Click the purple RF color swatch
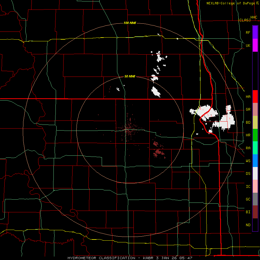Viewport: 260px width, 260px height. pyautogui.click(x=255, y=32)
